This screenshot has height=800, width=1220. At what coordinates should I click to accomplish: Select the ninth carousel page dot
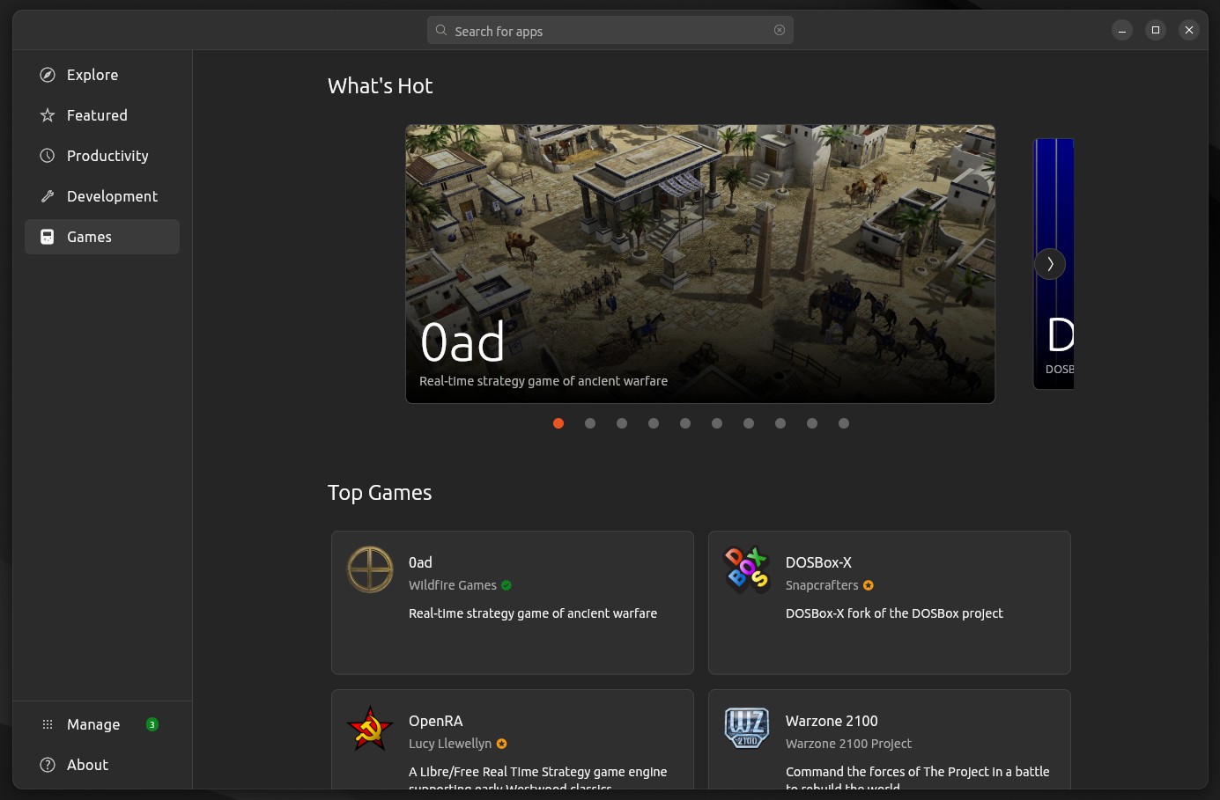pos(812,423)
